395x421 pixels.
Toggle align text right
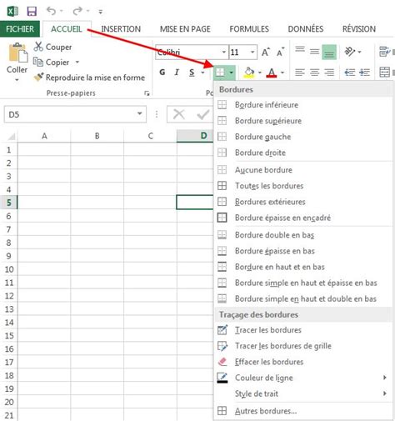coord(329,73)
